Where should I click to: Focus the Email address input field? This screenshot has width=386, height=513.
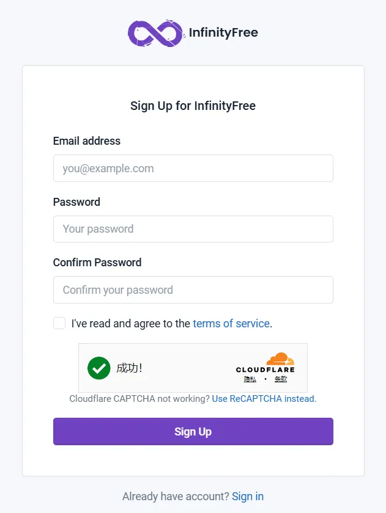pos(193,169)
